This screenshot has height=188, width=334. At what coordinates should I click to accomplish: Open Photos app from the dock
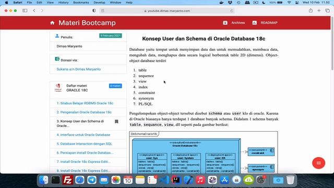point(116,180)
